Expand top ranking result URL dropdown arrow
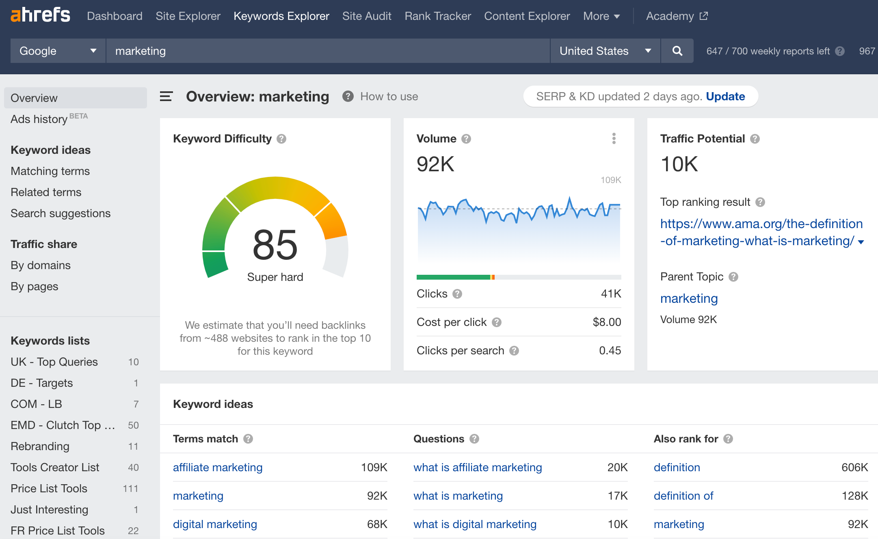 (861, 242)
